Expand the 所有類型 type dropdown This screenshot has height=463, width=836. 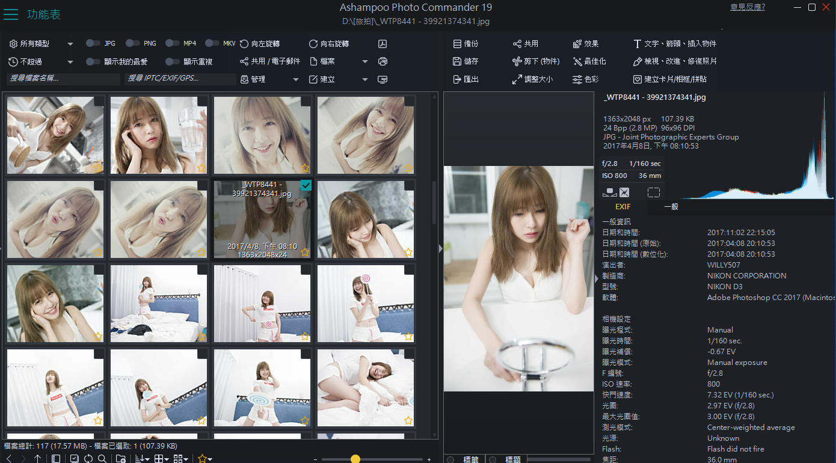coord(70,44)
